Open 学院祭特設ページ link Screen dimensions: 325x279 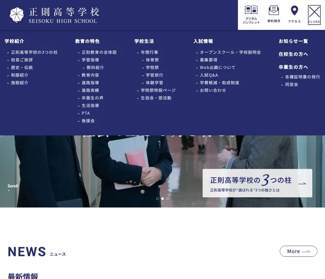158,91
